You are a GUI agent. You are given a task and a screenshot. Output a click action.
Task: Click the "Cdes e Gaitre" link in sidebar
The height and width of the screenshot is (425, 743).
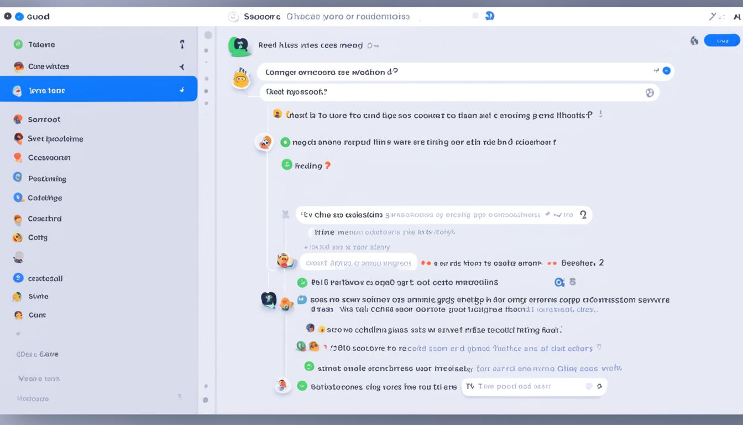pyautogui.click(x=37, y=354)
